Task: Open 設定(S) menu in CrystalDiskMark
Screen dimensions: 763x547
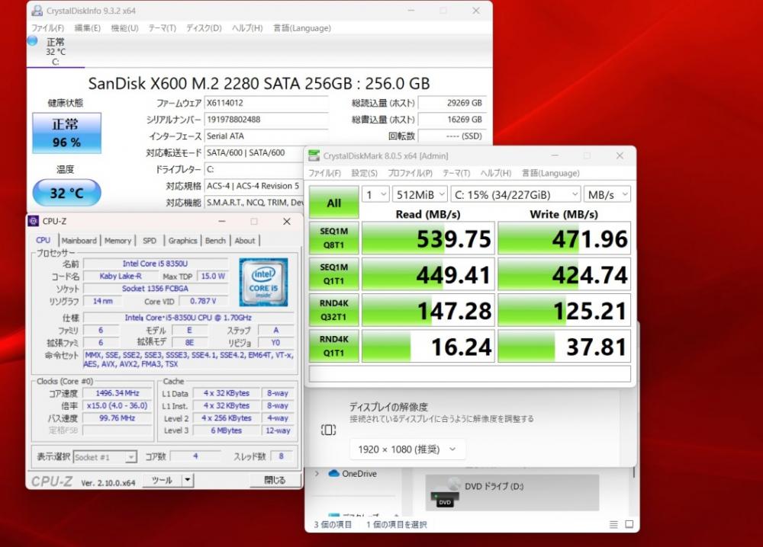Action: [x=365, y=174]
